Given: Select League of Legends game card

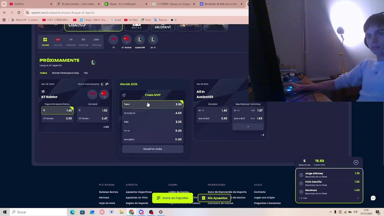Looking at the screenshot, I should 93,27.
